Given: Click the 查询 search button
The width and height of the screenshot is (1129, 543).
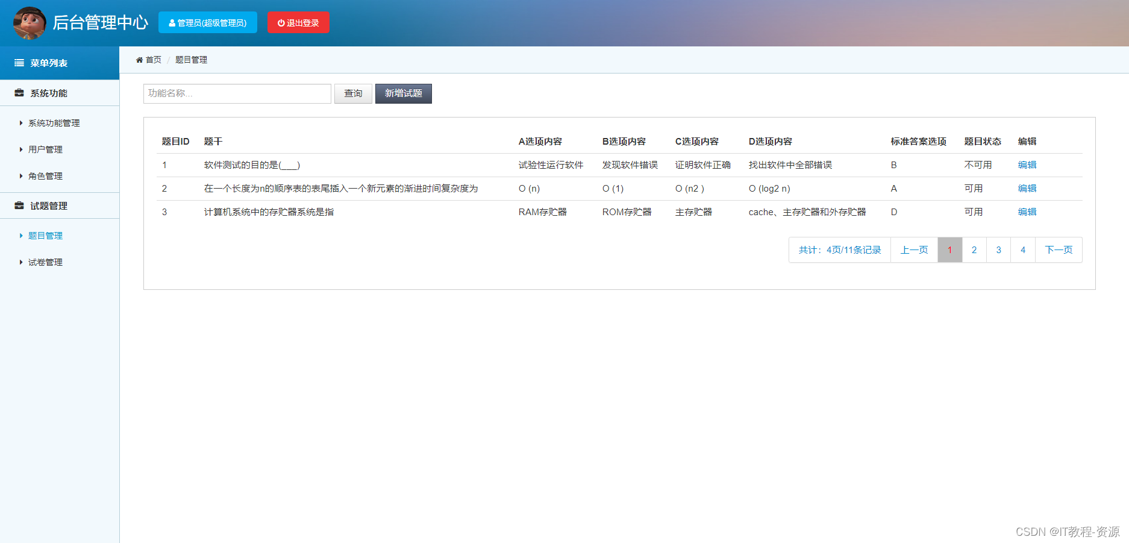Looking at the screenshot, I should point(353,93).
